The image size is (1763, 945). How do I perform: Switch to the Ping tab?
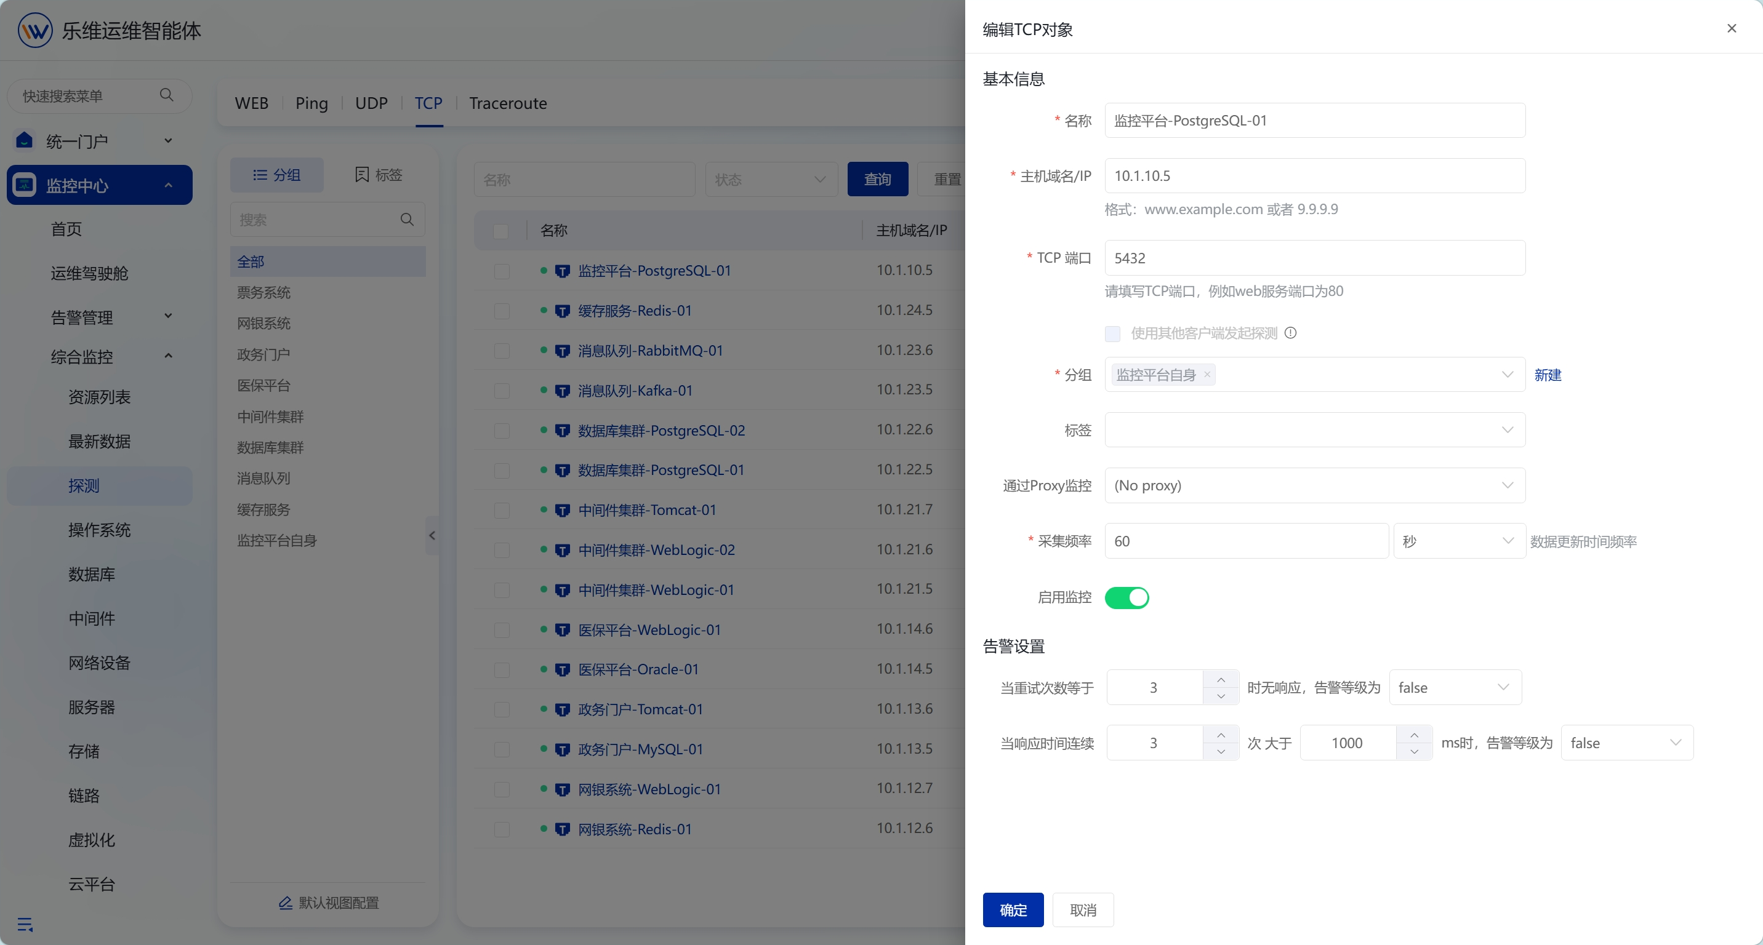(x=311, y=103)
